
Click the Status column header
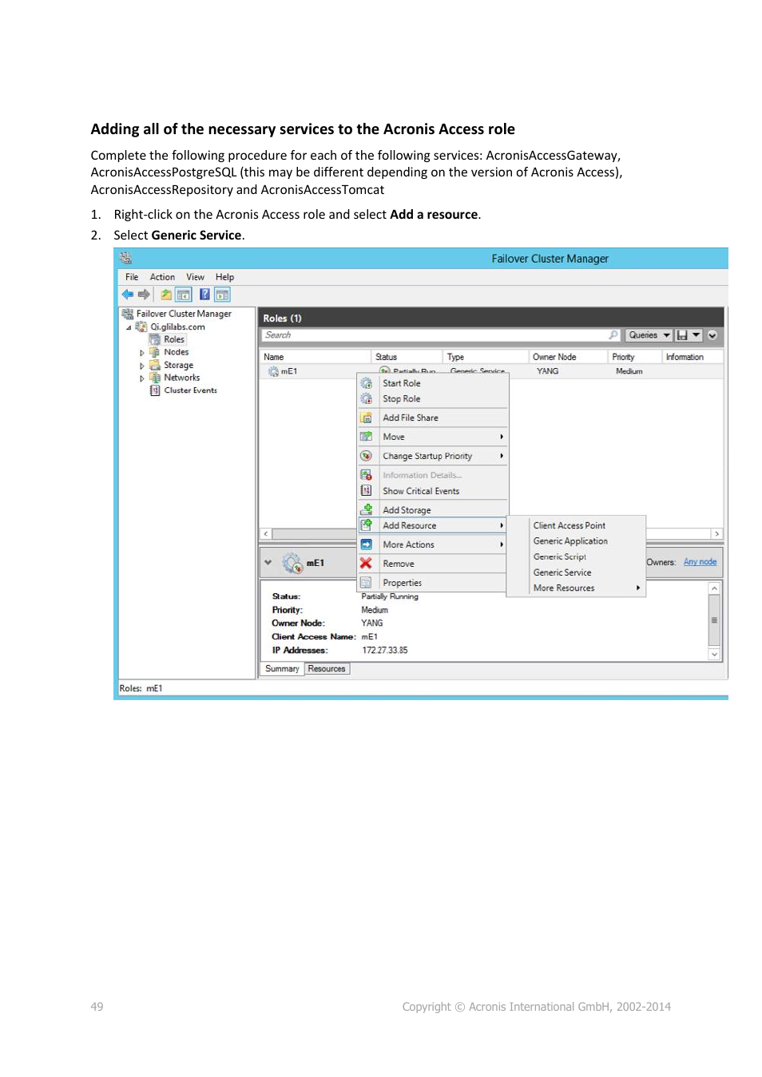point(407,357)
